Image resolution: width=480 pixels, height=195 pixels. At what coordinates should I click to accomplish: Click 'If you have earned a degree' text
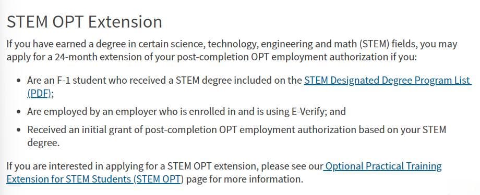(67, 45)
